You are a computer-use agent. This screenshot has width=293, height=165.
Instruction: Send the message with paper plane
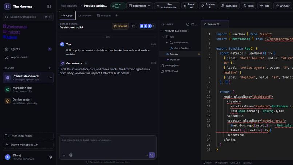[x=152, y=155]
